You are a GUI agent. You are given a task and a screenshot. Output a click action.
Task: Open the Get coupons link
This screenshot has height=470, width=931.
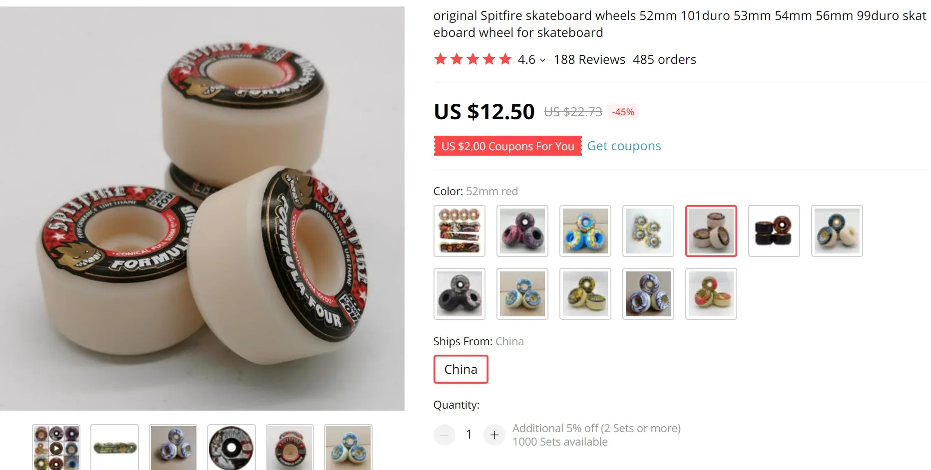click(624, 146)
